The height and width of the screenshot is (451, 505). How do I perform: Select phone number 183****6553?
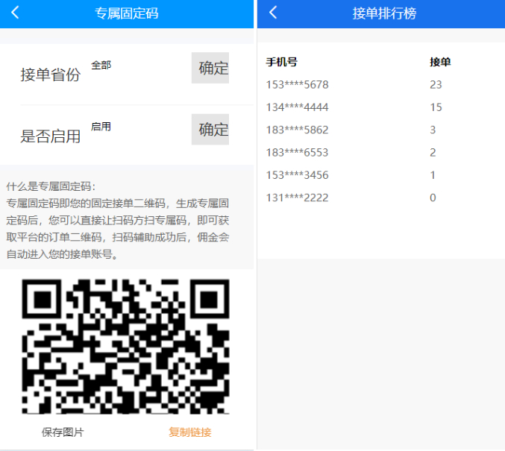click(298, 152)
